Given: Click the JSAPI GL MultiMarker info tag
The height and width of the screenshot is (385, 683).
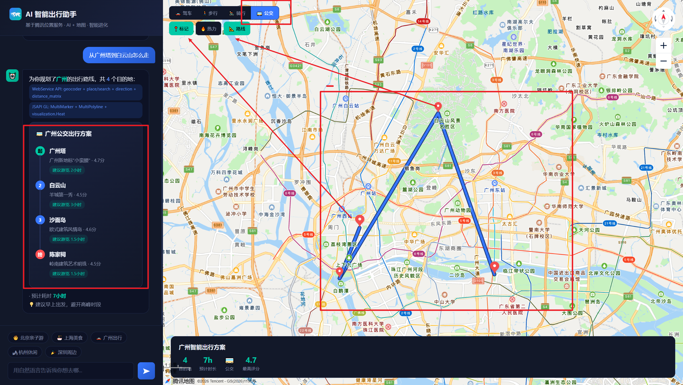Looking at the screenshot, I should (x=86, y=110).
